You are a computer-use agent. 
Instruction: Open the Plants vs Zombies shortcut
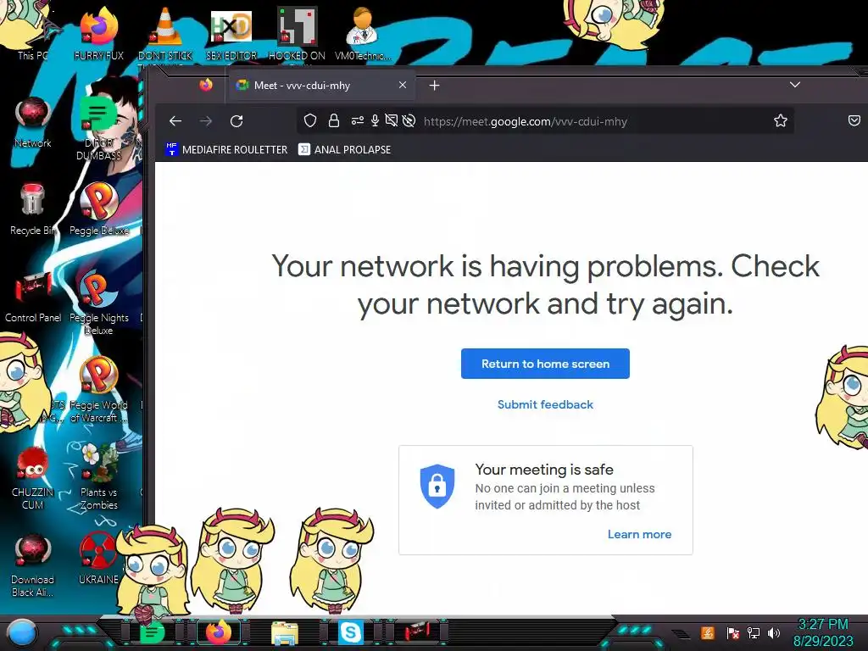99,476
